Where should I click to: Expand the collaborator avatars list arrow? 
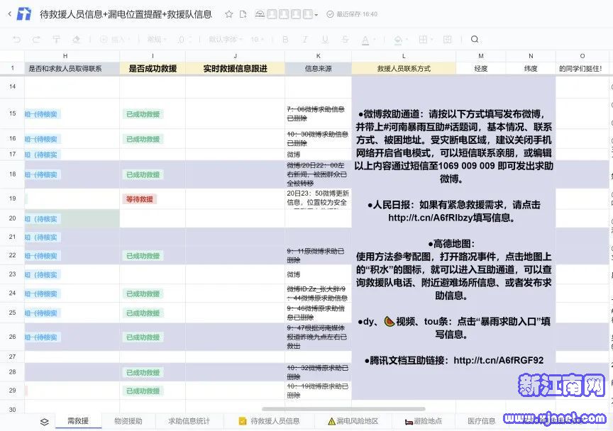[316, 15]
